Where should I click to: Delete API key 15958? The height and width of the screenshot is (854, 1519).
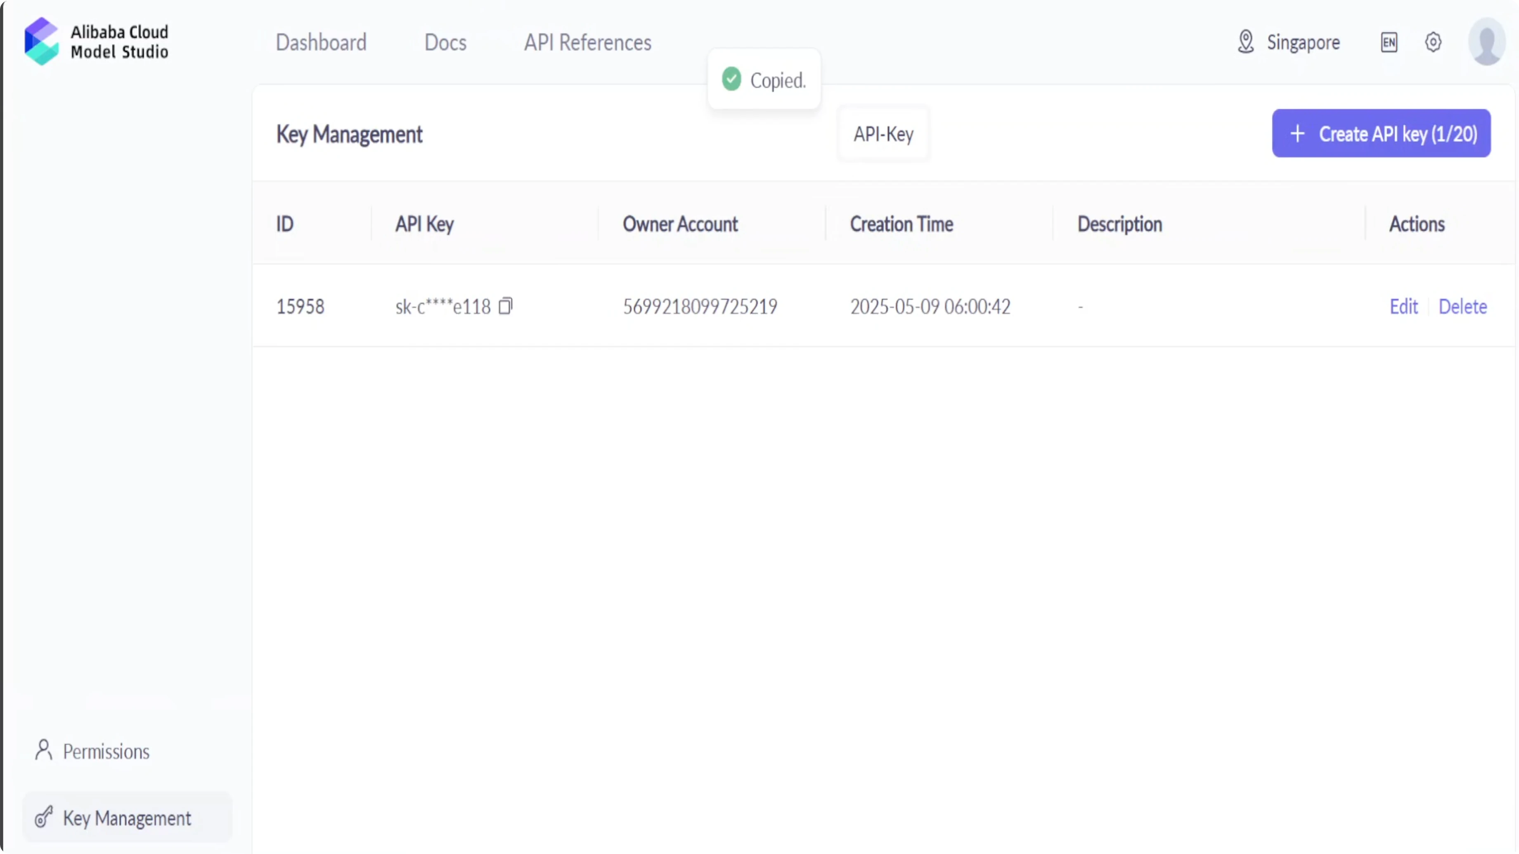coord(1462,307)
